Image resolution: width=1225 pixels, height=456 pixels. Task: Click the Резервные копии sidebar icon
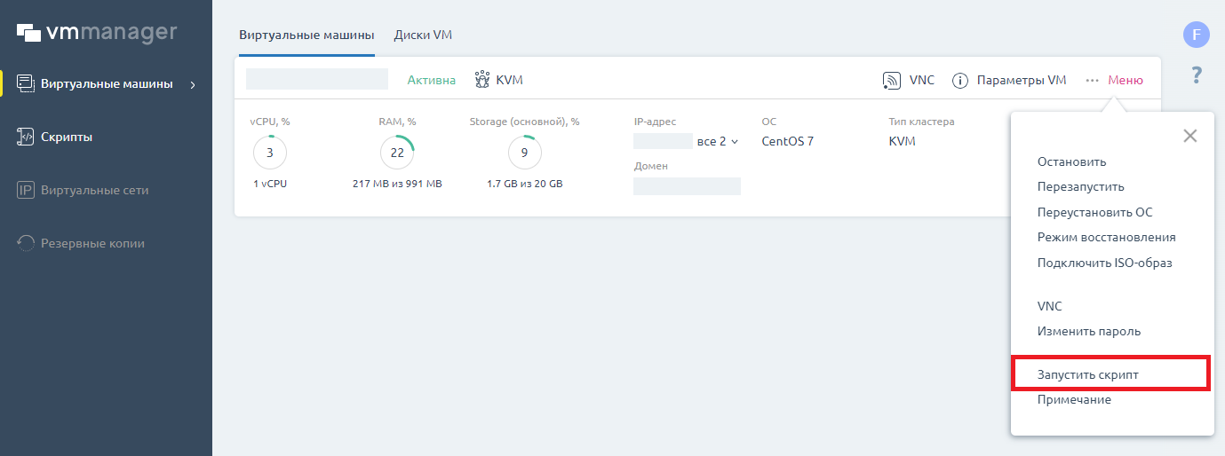pyautogui.click(x=26, y=243)
